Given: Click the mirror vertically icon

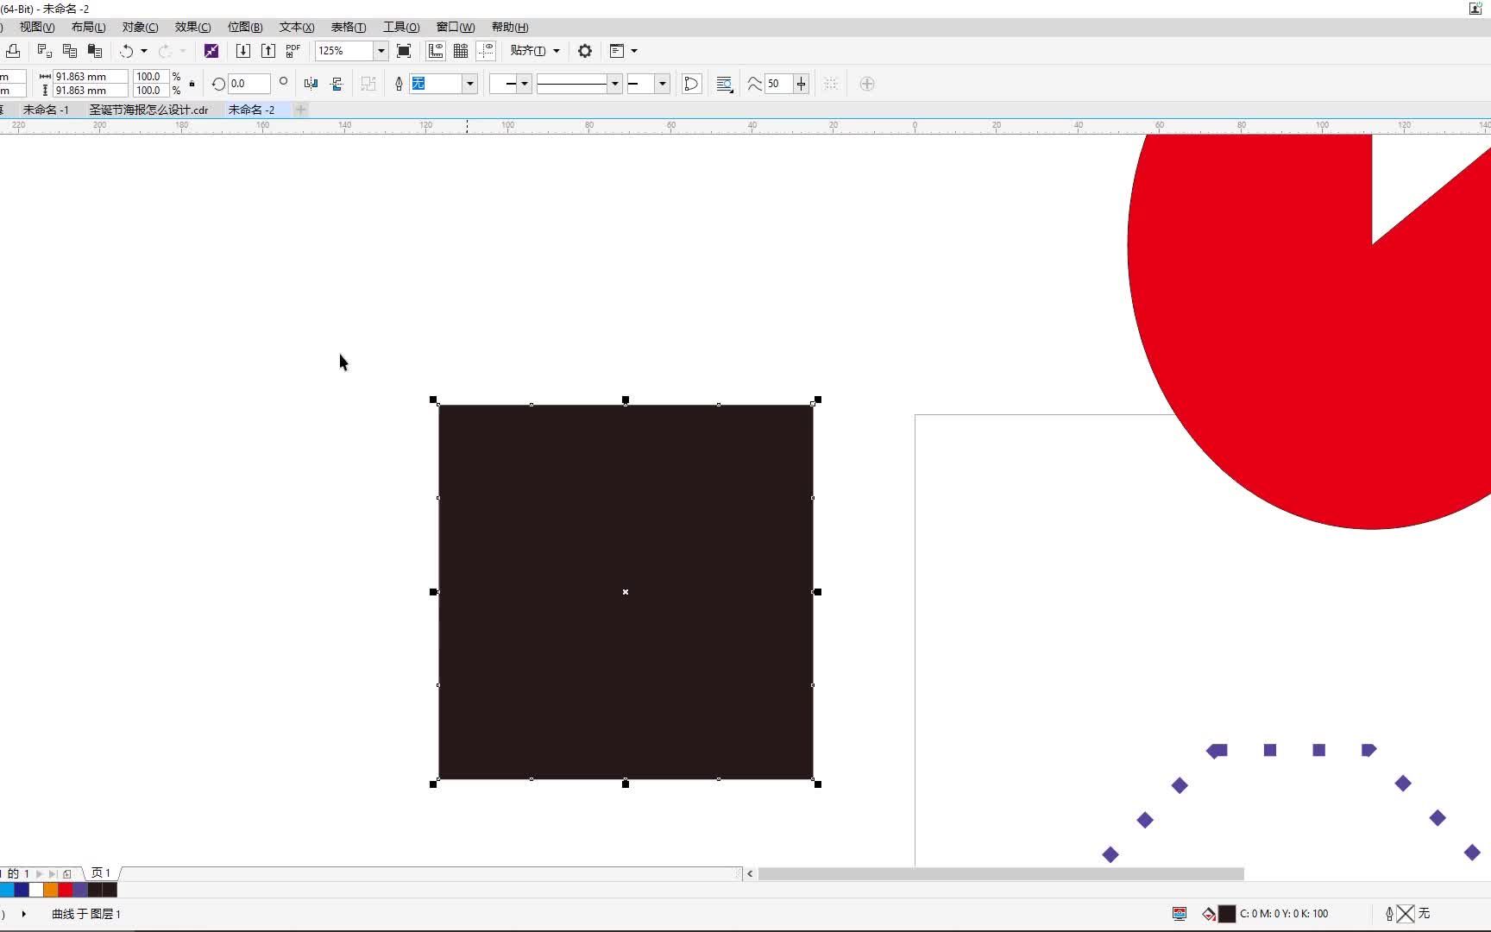Looking at the screenshot, I should (x=337, y=84).
